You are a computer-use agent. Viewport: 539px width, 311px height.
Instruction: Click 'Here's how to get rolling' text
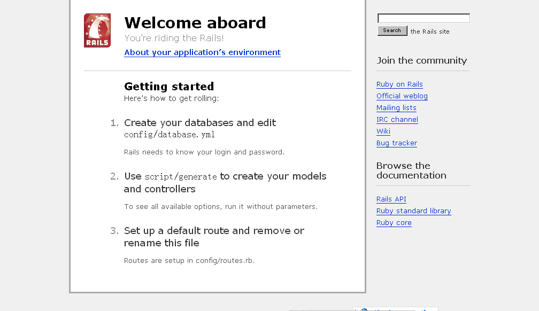pos(171,98)
